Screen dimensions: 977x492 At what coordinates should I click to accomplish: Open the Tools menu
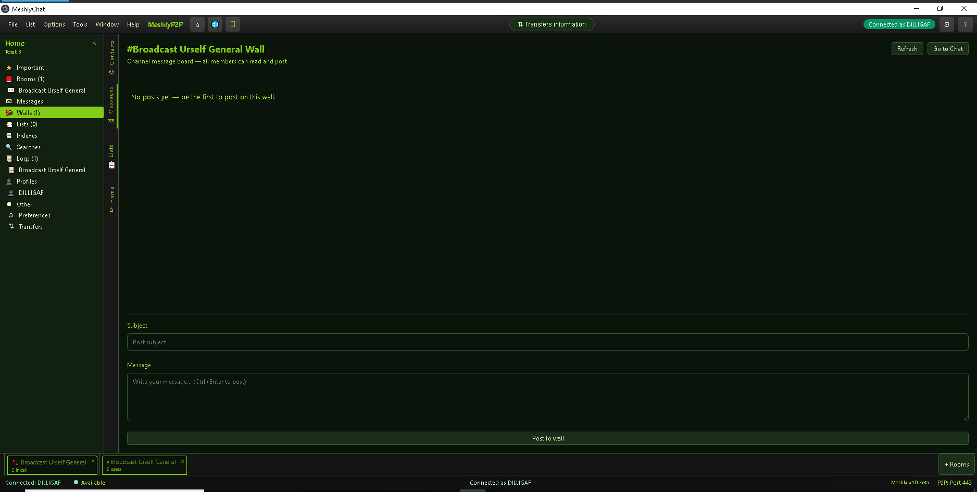coord(80,24)
